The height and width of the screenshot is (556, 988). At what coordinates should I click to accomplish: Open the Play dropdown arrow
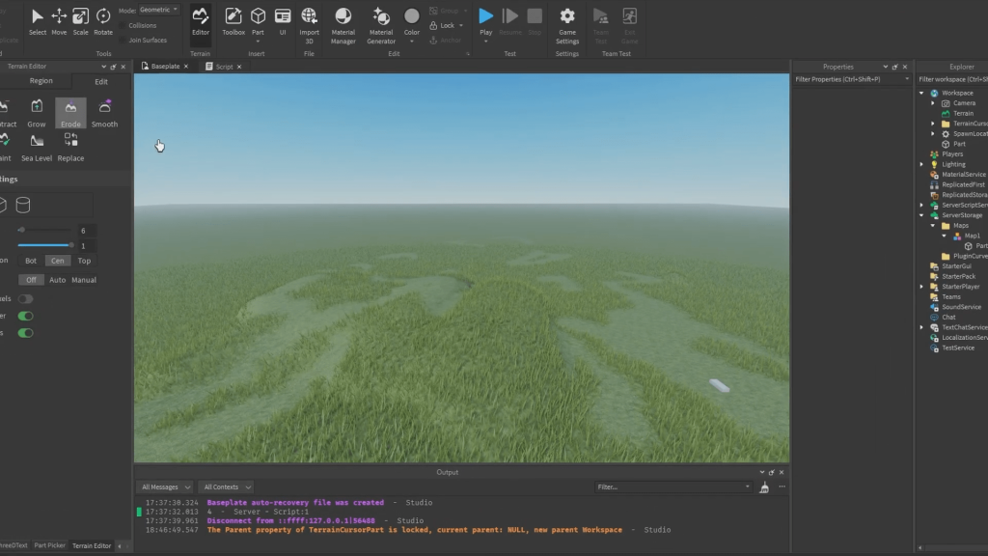coord(486,42)
